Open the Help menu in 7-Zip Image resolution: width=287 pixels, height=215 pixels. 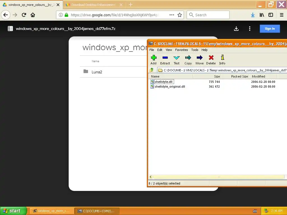[204, 50]
